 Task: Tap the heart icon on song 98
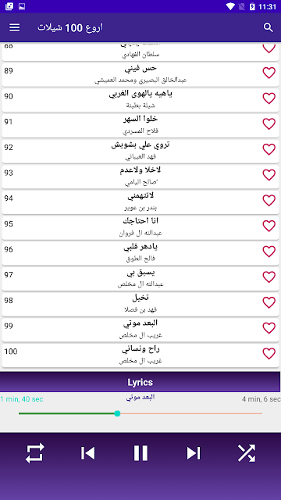(x=269, y=302)
